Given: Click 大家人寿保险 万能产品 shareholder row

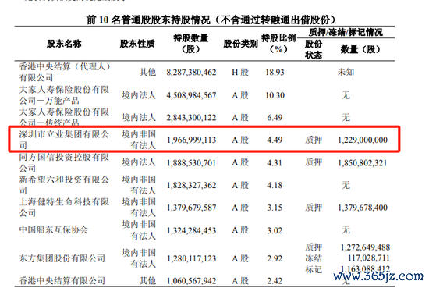Looking at the screenshot, I should click(204, 95).
